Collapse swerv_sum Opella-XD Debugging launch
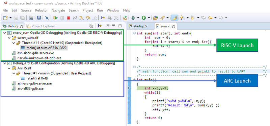 click(x=4, y=32)
